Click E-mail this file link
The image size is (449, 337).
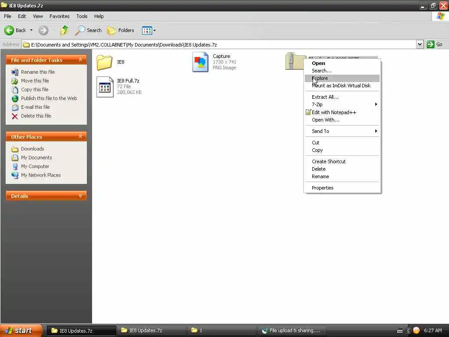tap(35, 107)
